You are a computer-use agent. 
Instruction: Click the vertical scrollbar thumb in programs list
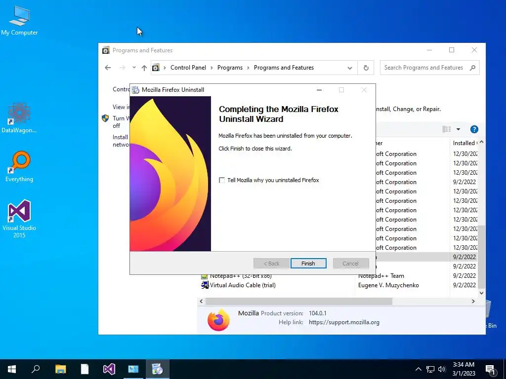(x=481, y=257)
